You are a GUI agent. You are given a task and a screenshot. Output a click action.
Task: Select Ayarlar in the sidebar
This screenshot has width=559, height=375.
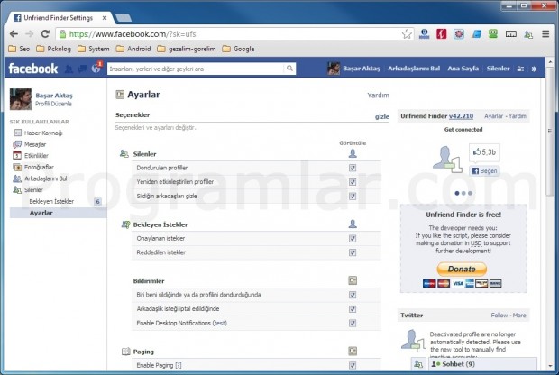(x=58, y=213)
